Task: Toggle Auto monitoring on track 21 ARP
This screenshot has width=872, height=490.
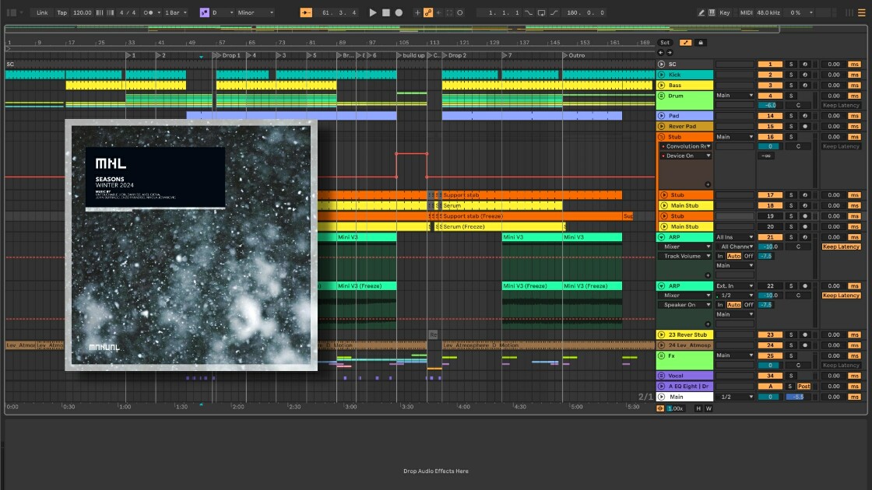Action: 734,256
